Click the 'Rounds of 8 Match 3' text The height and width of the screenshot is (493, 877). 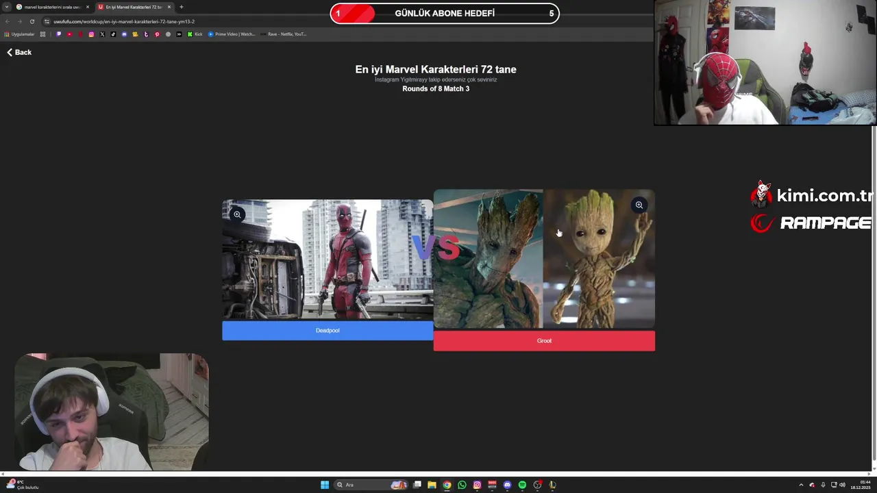436,89
